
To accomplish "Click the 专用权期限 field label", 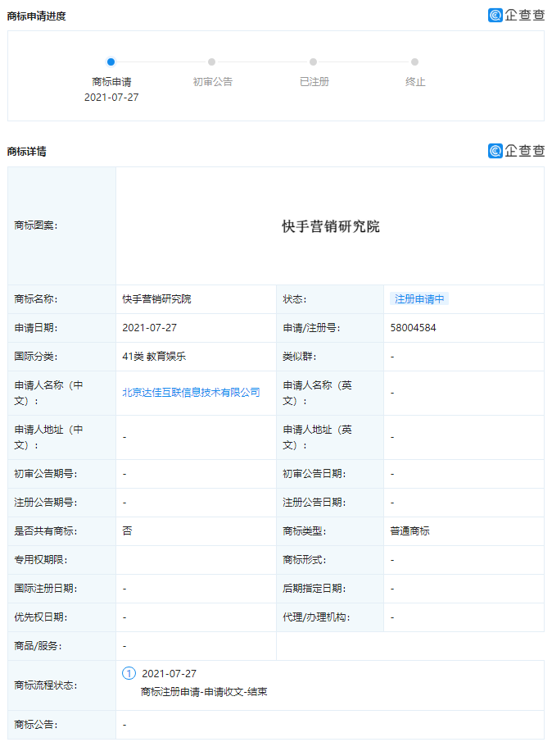I will (x=41, y=560).
